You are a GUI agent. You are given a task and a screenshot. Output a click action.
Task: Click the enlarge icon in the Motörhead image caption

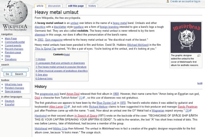[199, 56]
